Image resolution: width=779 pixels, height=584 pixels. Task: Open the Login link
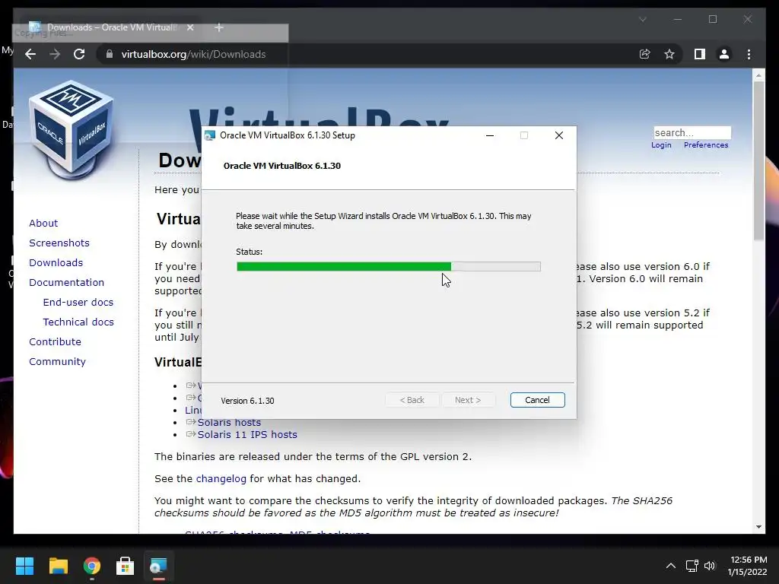tap(661, 145)
